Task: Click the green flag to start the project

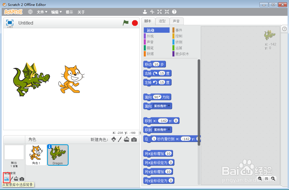Action: point(126,23)
